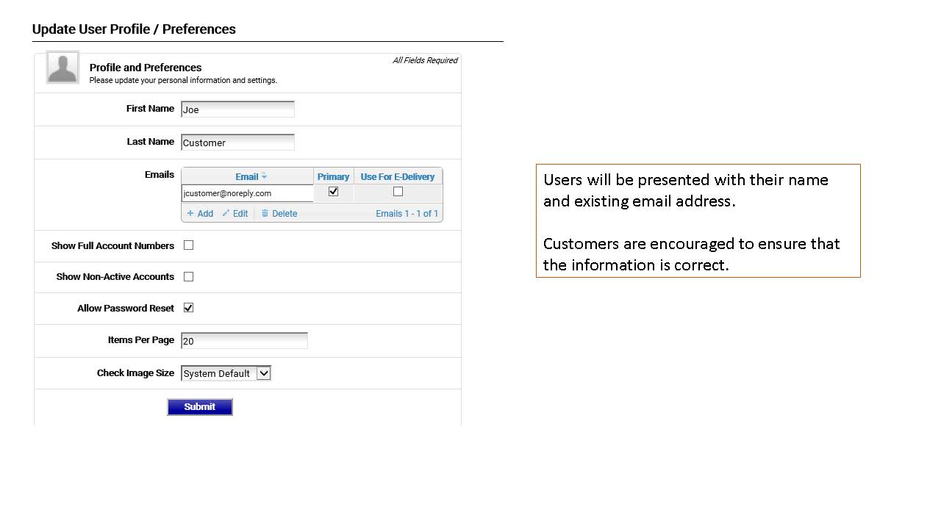Click the Emails 1 - 1 of 1 pager text
This screenshot has width=941, height=529.
point(407,214)
